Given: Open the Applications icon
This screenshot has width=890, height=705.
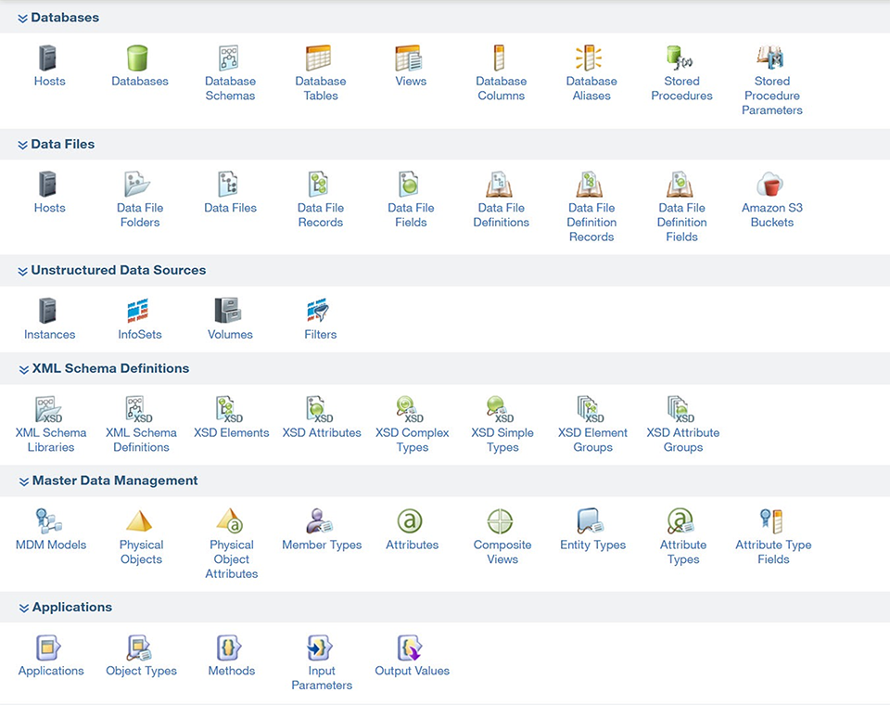Looking at the screenshot, I should (x=49, y=647).
